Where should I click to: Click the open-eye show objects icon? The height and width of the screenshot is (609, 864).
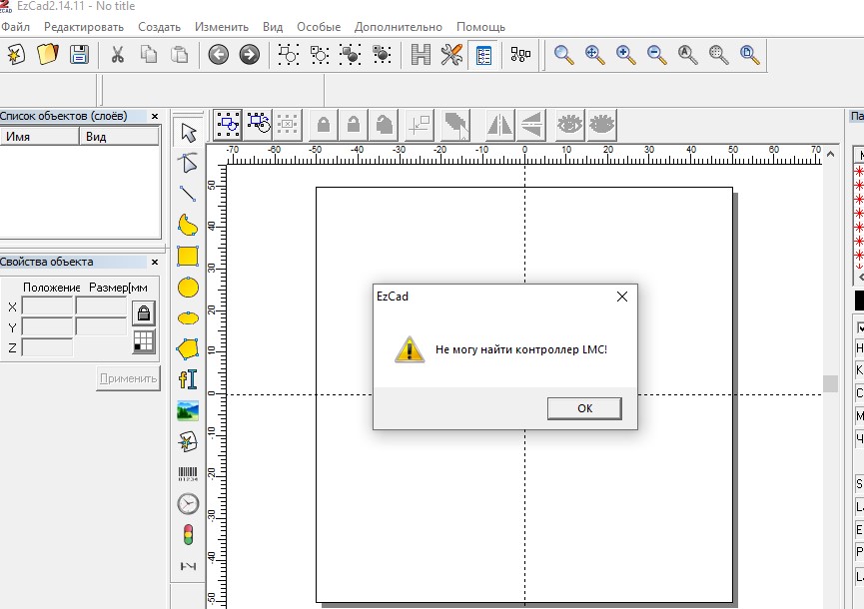569,125
